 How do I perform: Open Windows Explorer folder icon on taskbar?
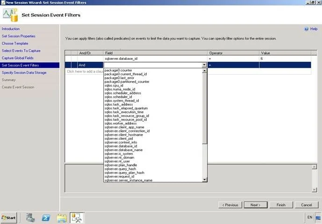point(62,218)
